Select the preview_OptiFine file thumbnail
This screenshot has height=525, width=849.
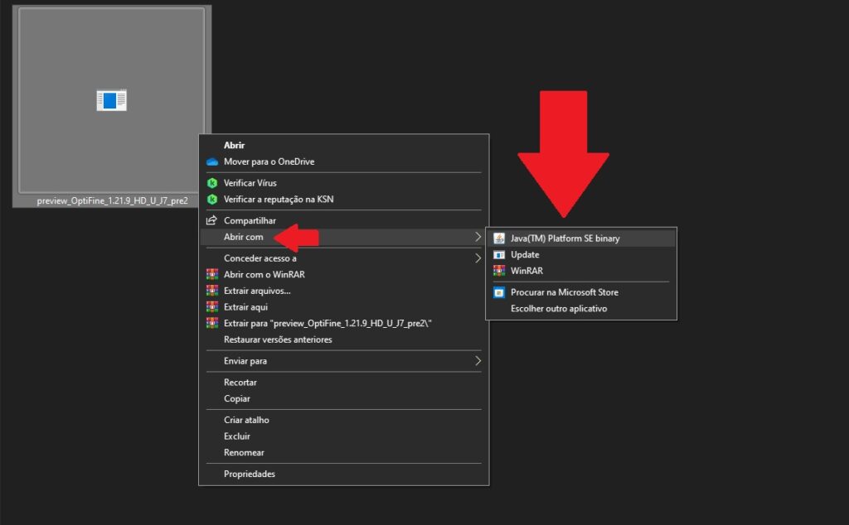click(112, 101)
